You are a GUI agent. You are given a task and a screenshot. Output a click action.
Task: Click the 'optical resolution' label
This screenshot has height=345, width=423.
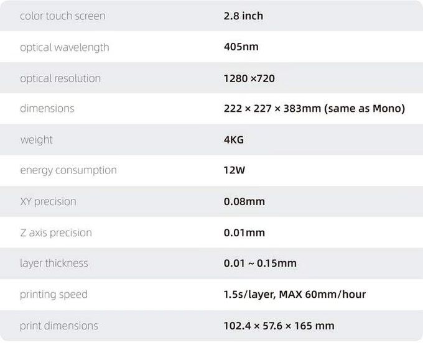click(60, 79)
